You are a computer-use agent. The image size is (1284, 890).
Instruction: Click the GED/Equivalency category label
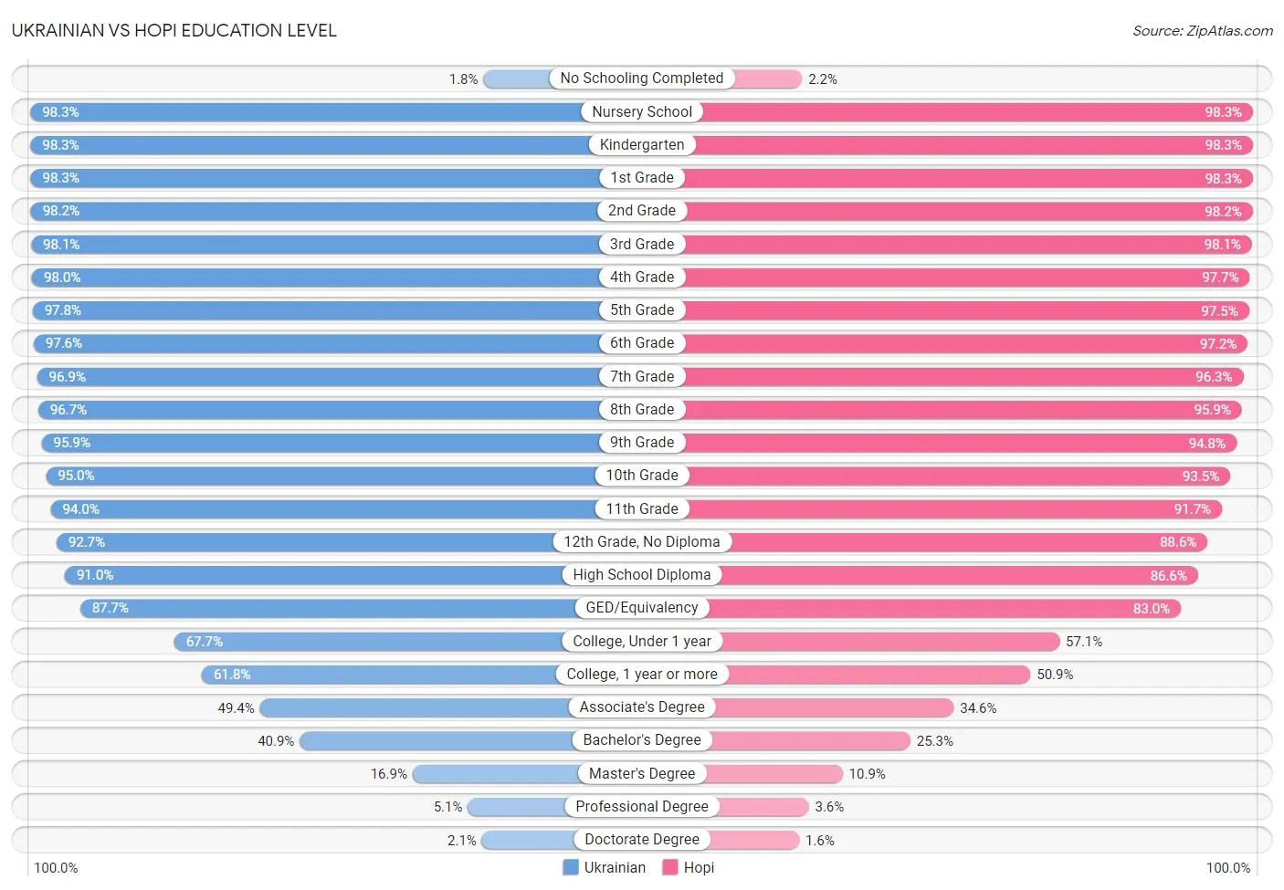642,608
